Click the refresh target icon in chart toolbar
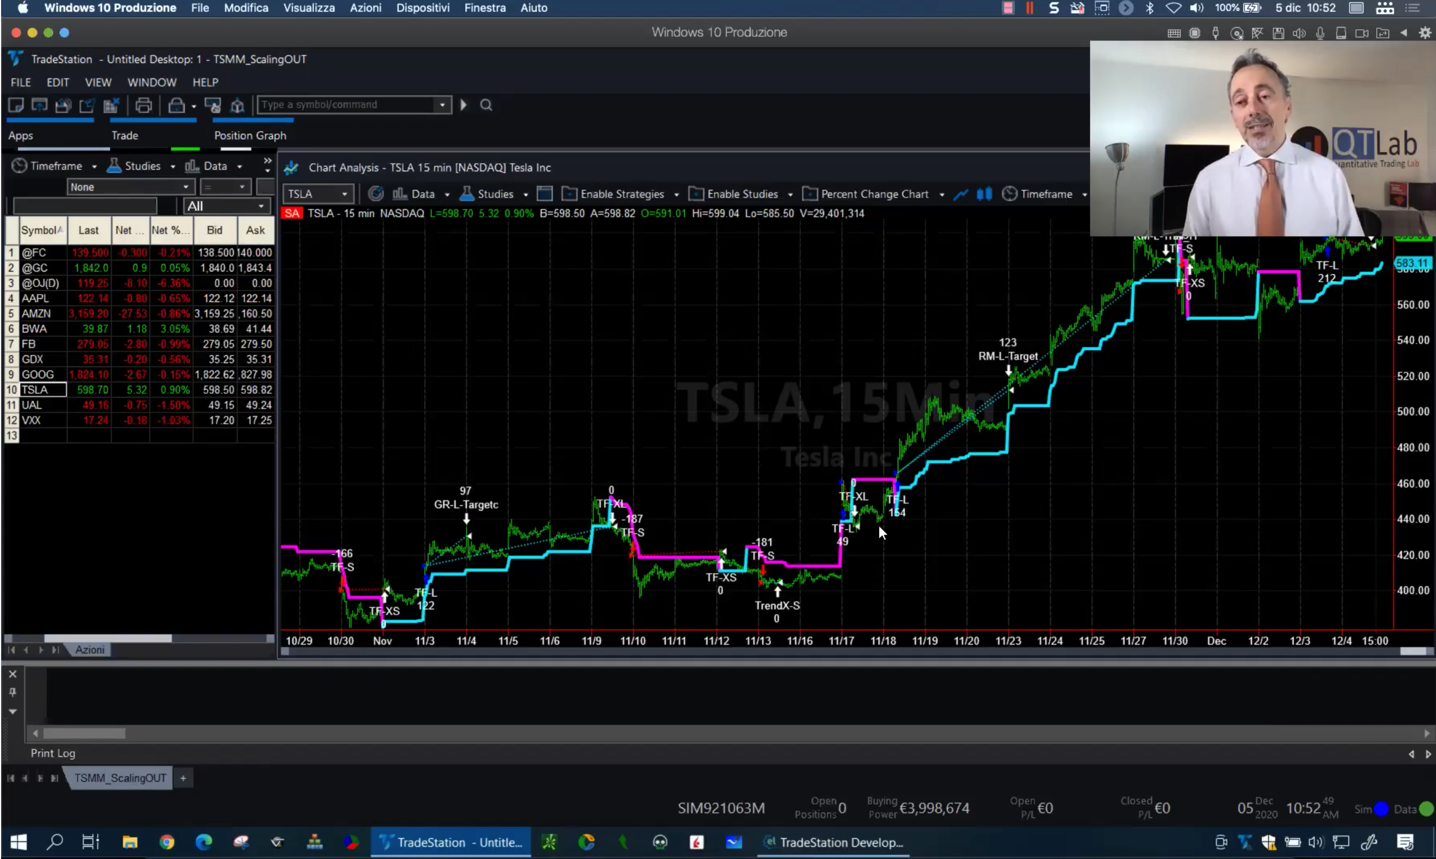 pyautogui.click(x=376, y=194)
